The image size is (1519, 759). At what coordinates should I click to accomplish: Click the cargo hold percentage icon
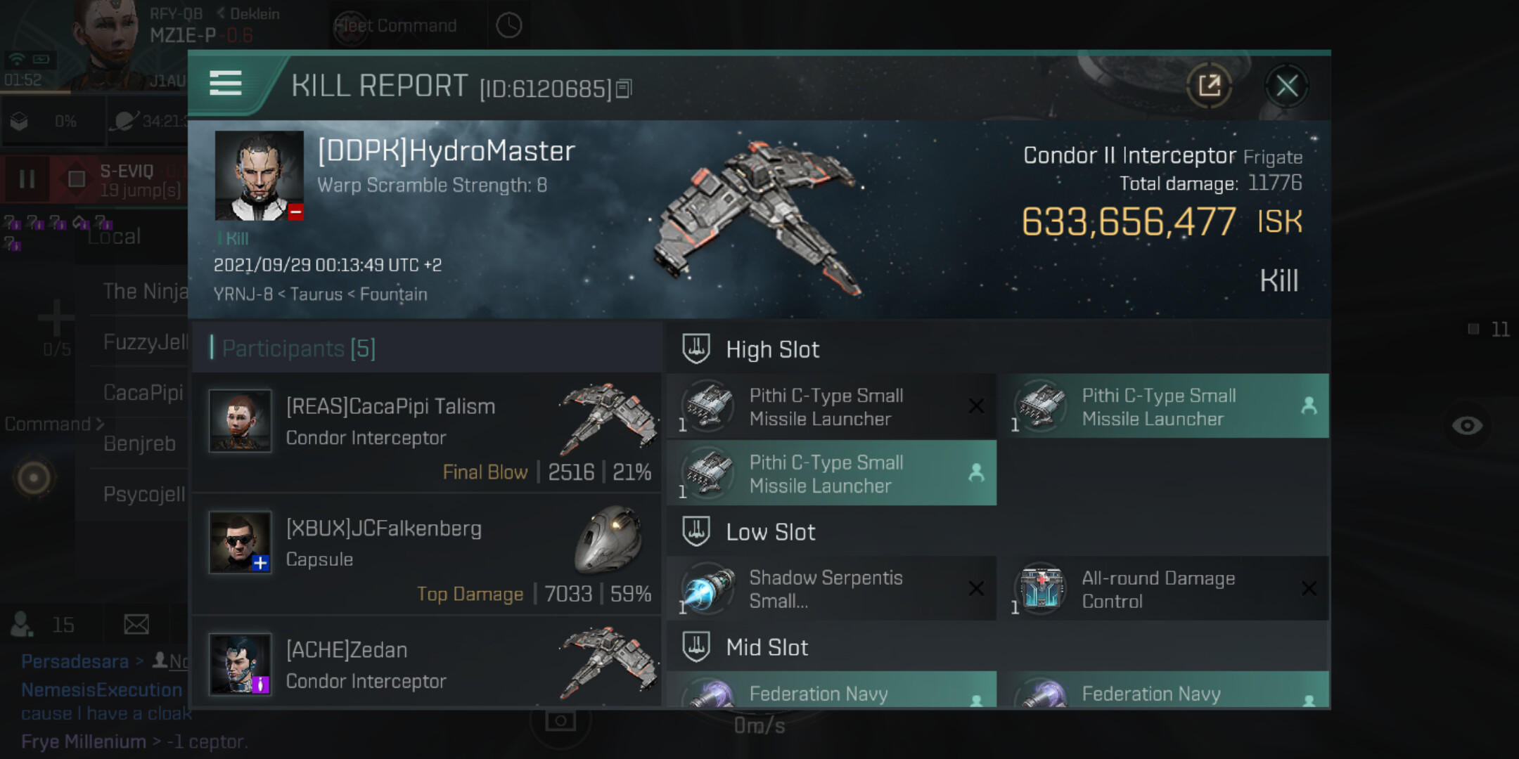20,122
